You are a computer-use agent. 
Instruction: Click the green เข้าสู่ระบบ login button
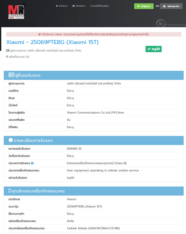tap(144, 6)
